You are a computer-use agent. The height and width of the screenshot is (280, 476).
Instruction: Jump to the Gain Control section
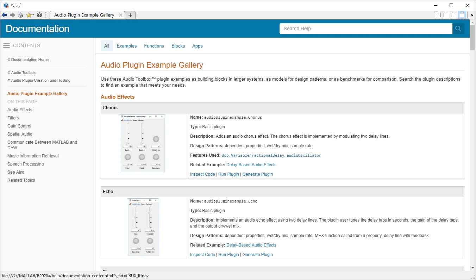coord(19,126)
